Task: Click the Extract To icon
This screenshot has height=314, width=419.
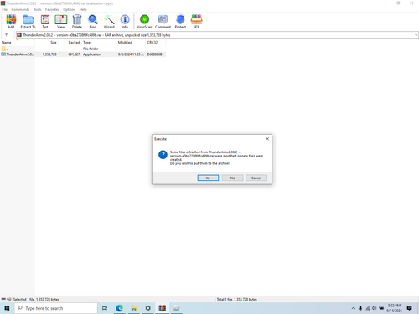Action: pos(28,22)
